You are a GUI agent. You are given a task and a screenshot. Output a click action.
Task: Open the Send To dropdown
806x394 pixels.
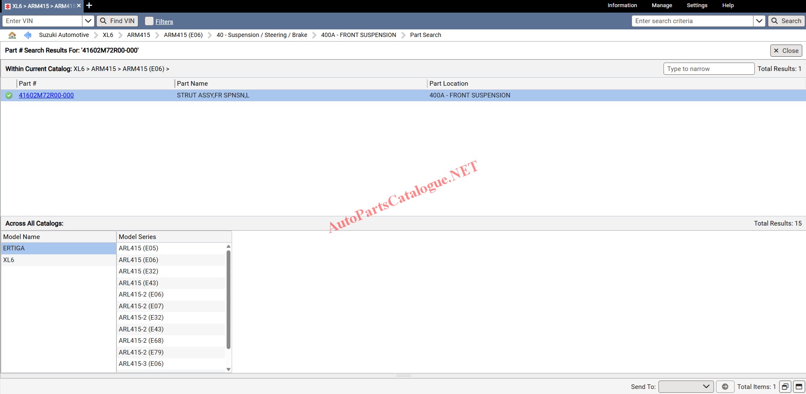686,386
